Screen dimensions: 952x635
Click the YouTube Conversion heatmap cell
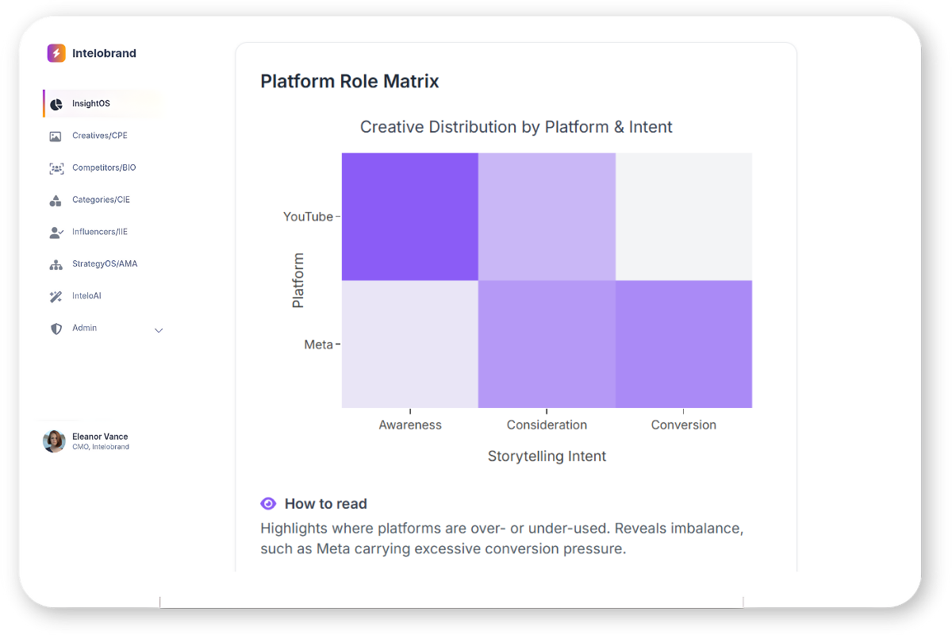[x=684, y=217]
